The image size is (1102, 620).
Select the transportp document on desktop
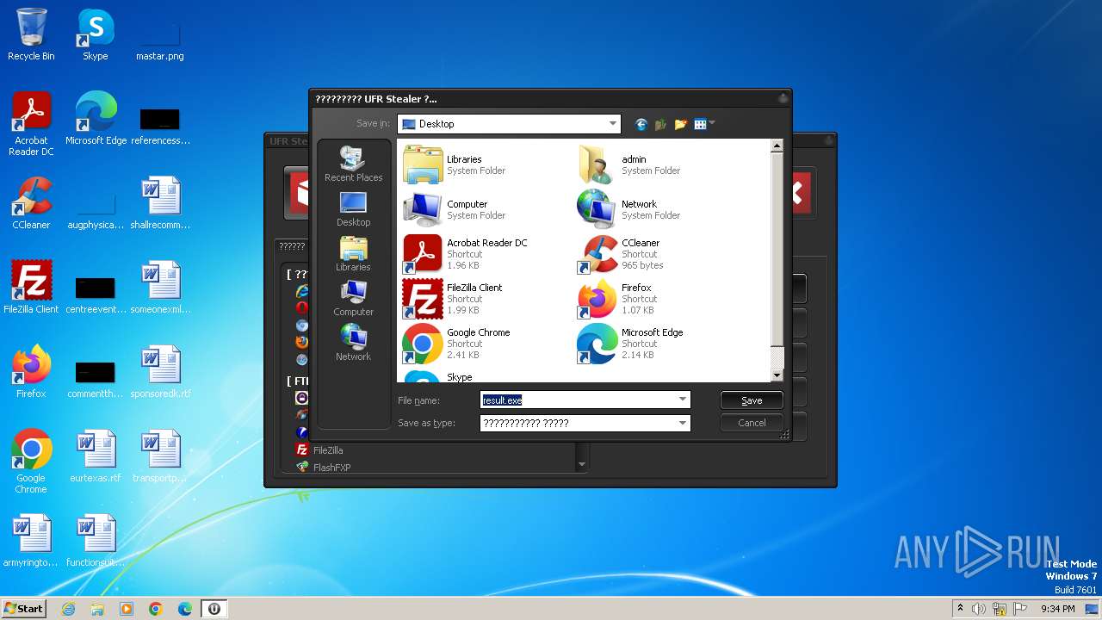160,456
